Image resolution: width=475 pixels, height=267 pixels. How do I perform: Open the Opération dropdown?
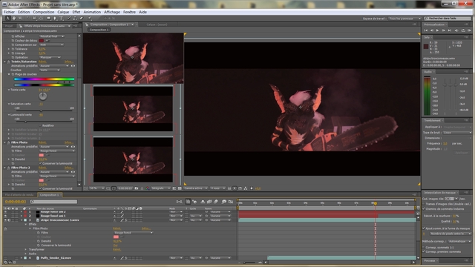point(50,57)
